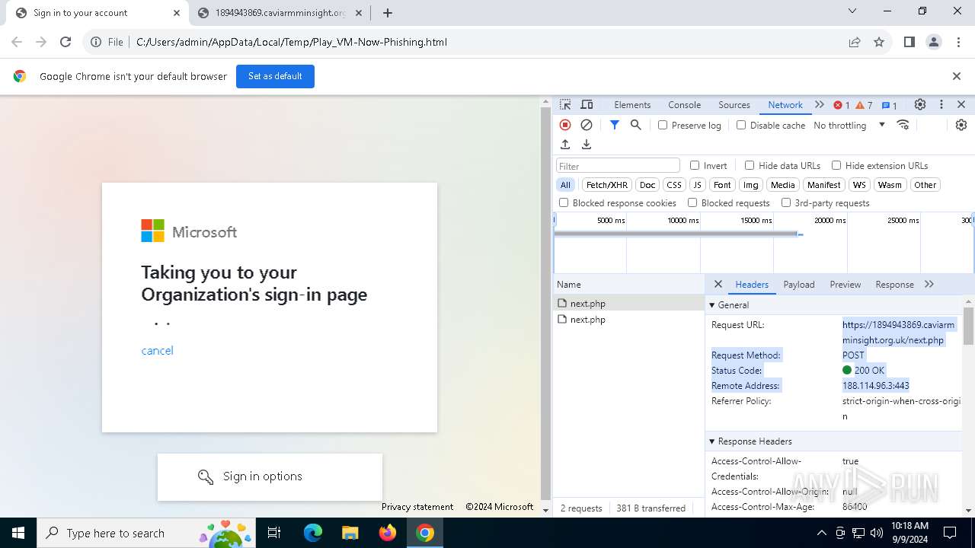This screenshot has height=548, width=975.
Task: Select the first next.php request
Action: [629, 303]
